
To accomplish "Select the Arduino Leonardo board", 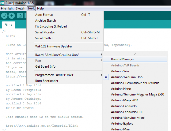I will [x=135, y=106].
